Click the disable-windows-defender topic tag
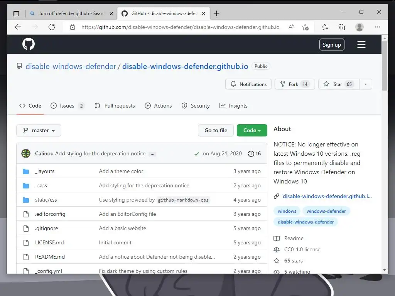The image size is (395, 296). pyautogui.click(x=306, y=222)
